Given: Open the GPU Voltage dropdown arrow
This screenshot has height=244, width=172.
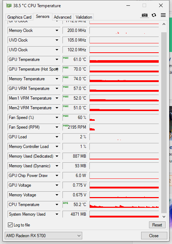Looking at the screenshot, I should point(57,185).
